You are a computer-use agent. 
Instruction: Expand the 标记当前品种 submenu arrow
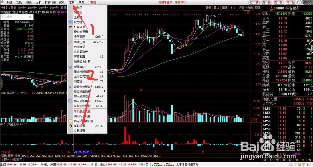point(105,91)
